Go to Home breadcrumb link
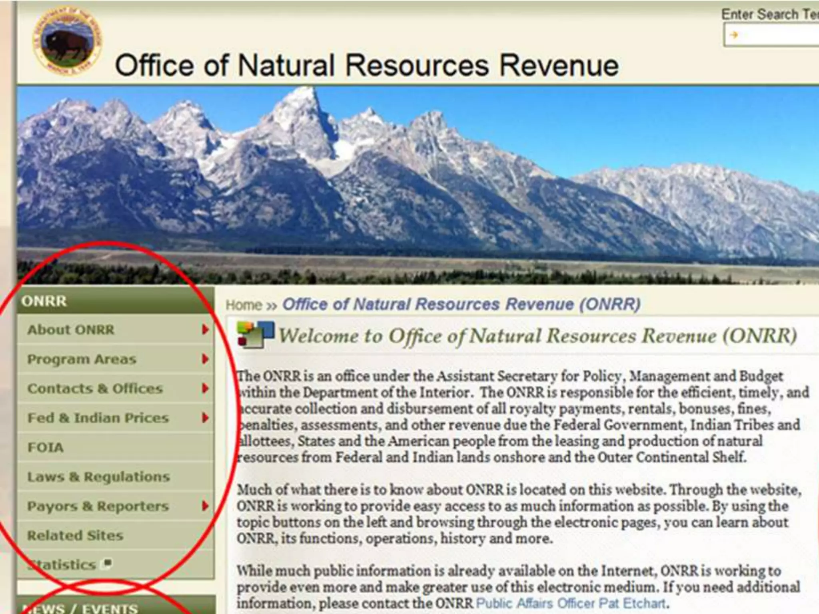This screenshot has height=614, width=819. click(244, 305)
